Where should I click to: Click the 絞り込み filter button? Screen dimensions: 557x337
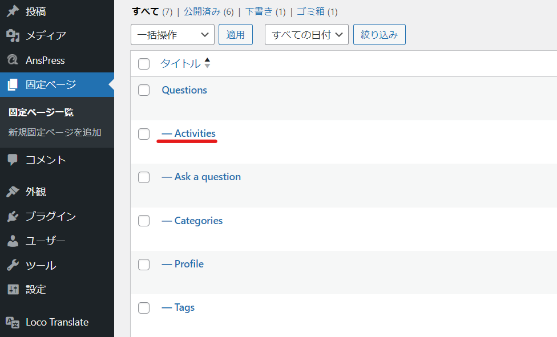(x=379, y=35)
